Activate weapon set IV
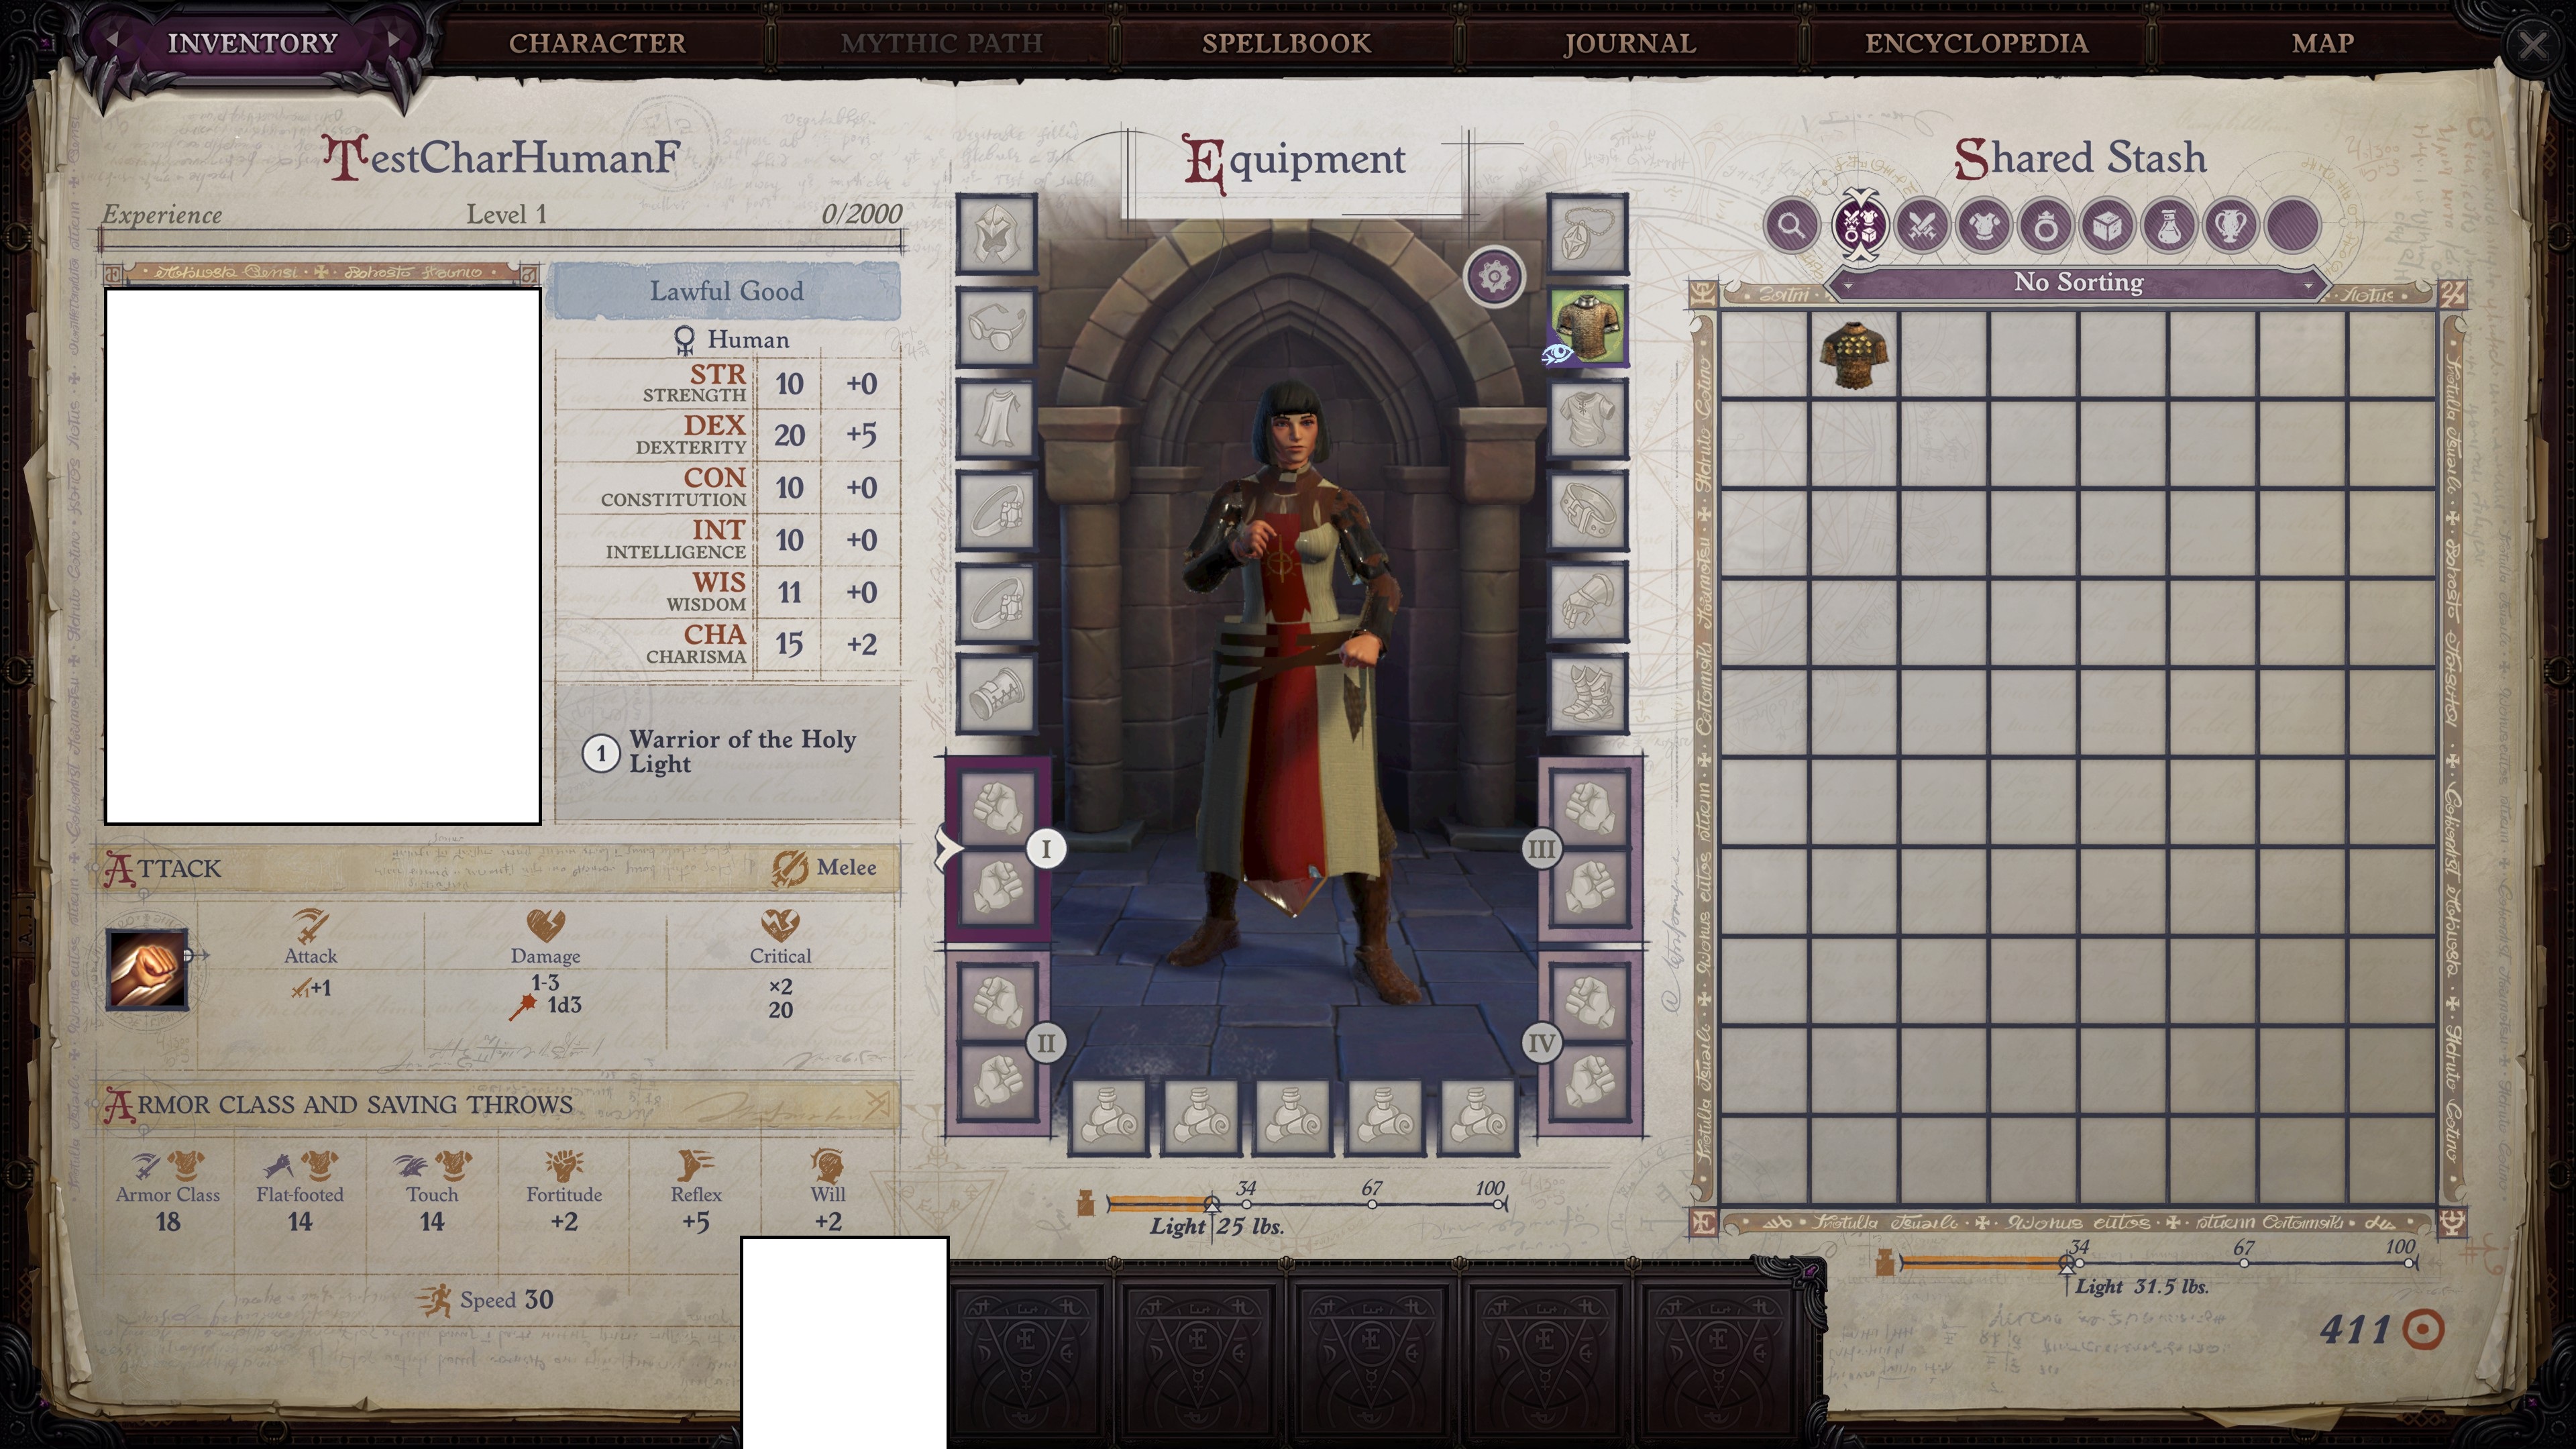 (1541, 1044)
